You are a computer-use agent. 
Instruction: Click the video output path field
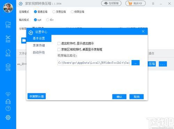coord(94,63)
